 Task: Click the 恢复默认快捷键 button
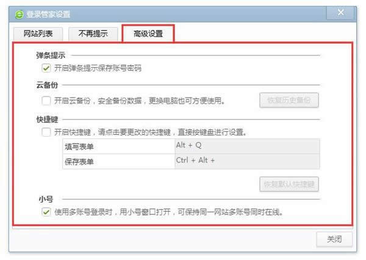pos(289,184)
